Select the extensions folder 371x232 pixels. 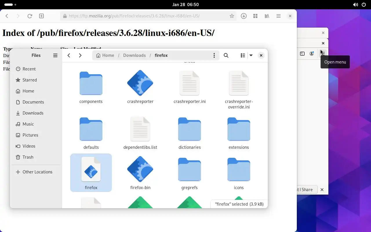(x=239, y=133)
